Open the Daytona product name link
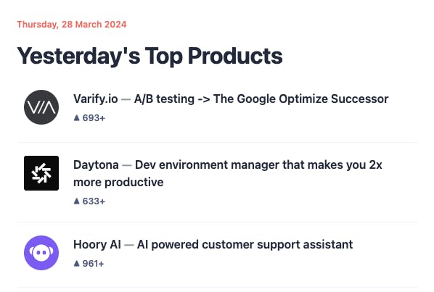The width and height of the screenshot is (434, 292). (x=96, y=165)
